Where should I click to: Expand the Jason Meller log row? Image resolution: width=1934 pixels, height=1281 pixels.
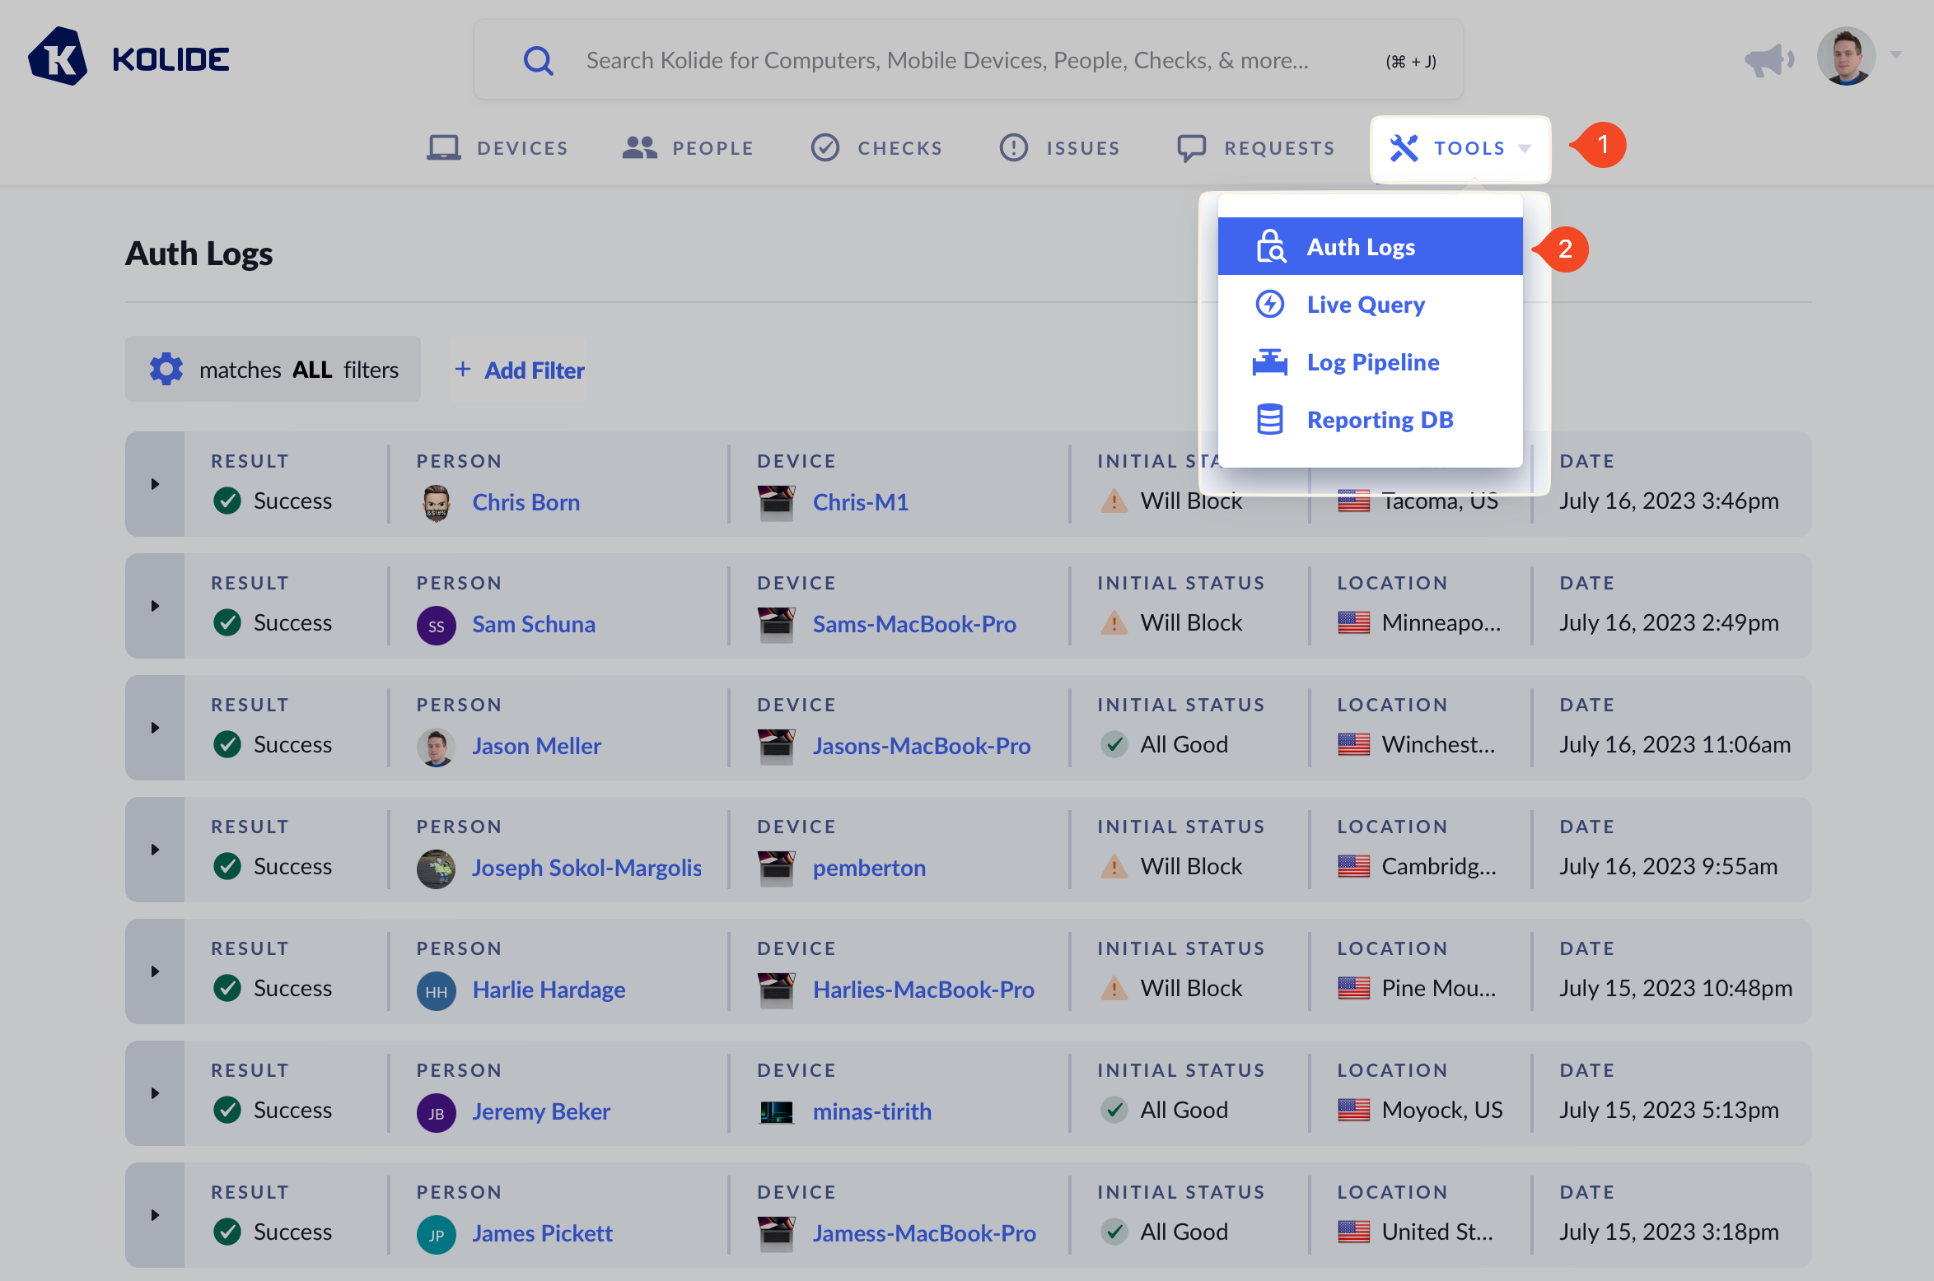click(x=155, y=728)
